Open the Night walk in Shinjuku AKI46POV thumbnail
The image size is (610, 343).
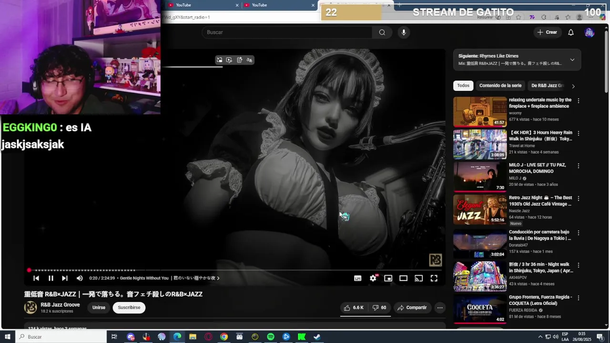(480, 276)
